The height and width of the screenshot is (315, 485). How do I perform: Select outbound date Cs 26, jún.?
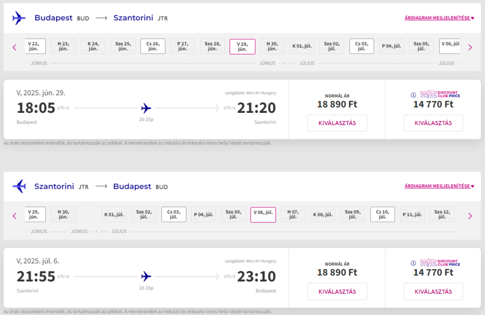click(153, 46)
